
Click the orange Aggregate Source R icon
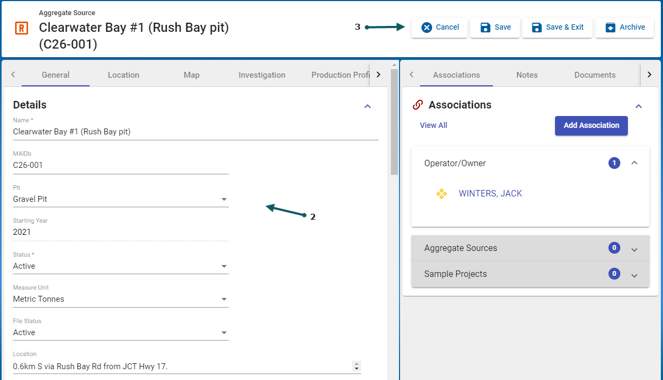point(22,28)
